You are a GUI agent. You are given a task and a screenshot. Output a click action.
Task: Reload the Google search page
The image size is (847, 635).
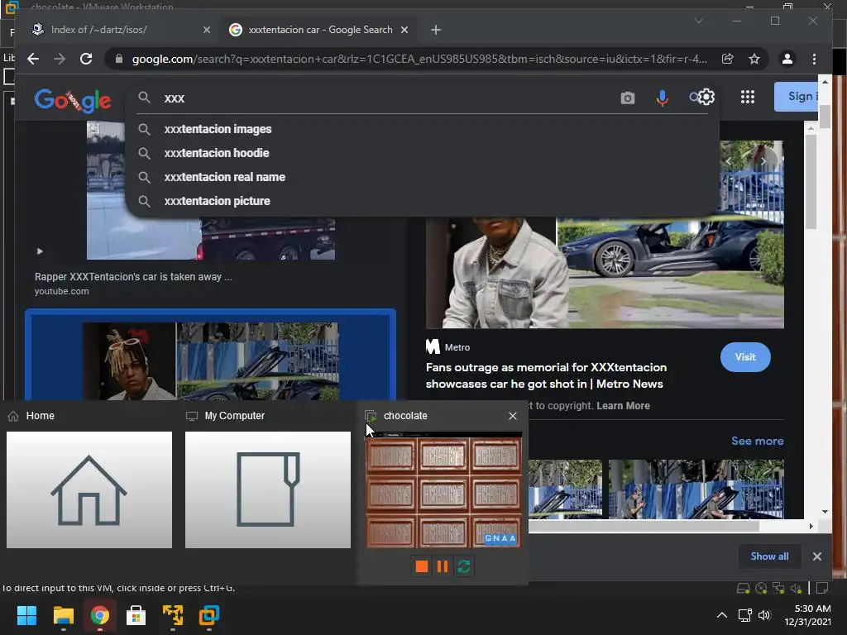pyautogui.click(x=86, y=59)
